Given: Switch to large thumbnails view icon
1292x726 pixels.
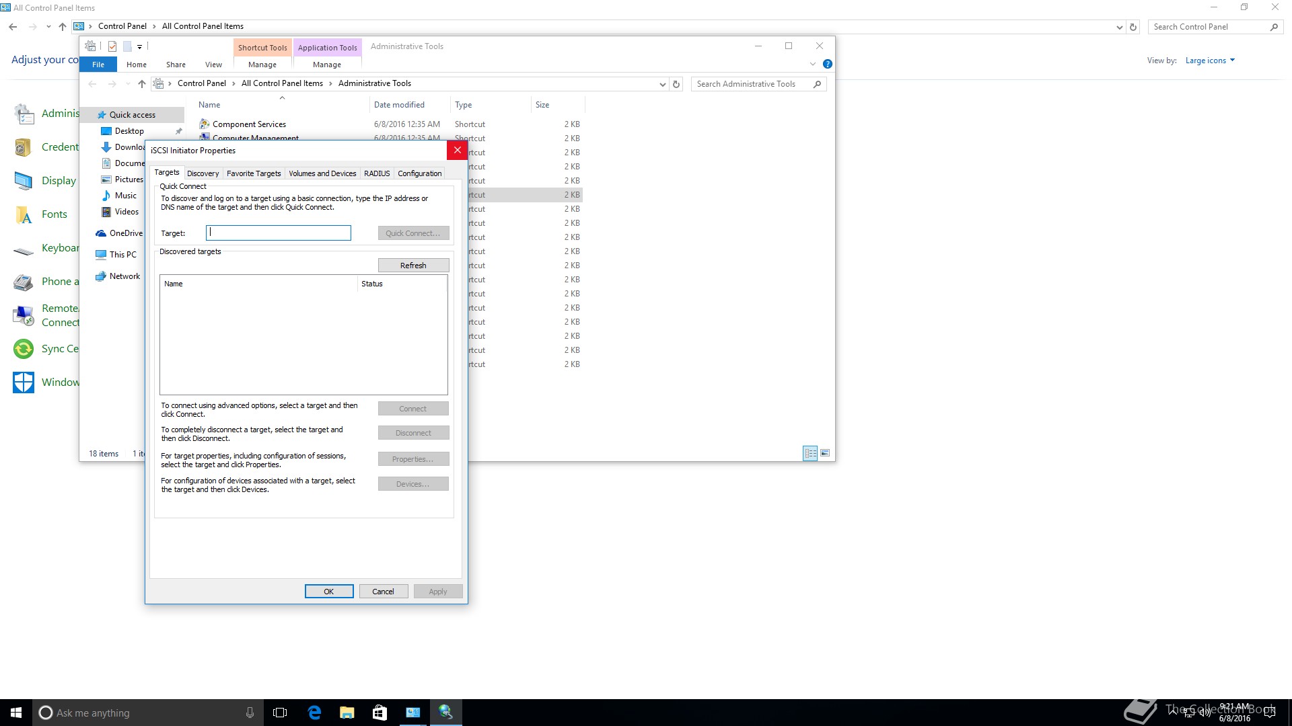Looking at the screenshot, I should point(825,453).
